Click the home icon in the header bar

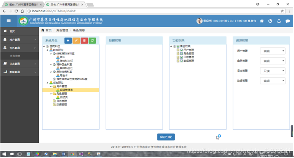[x=262, y=21]
